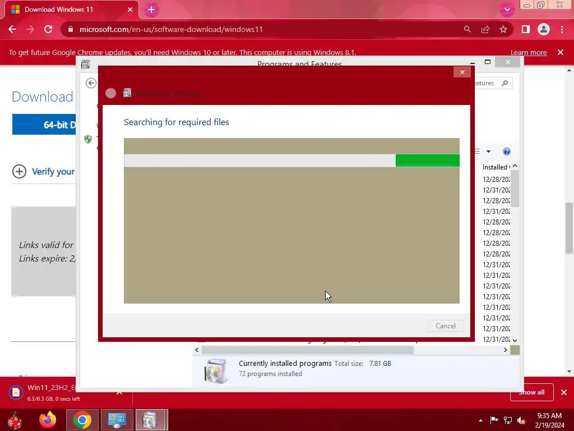Select the Download Windows 11 tab
574x431 pixels.
[x=72, y=10]
